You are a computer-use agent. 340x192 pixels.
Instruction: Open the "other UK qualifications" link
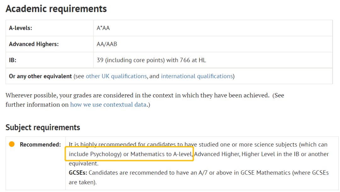(116, 76)
